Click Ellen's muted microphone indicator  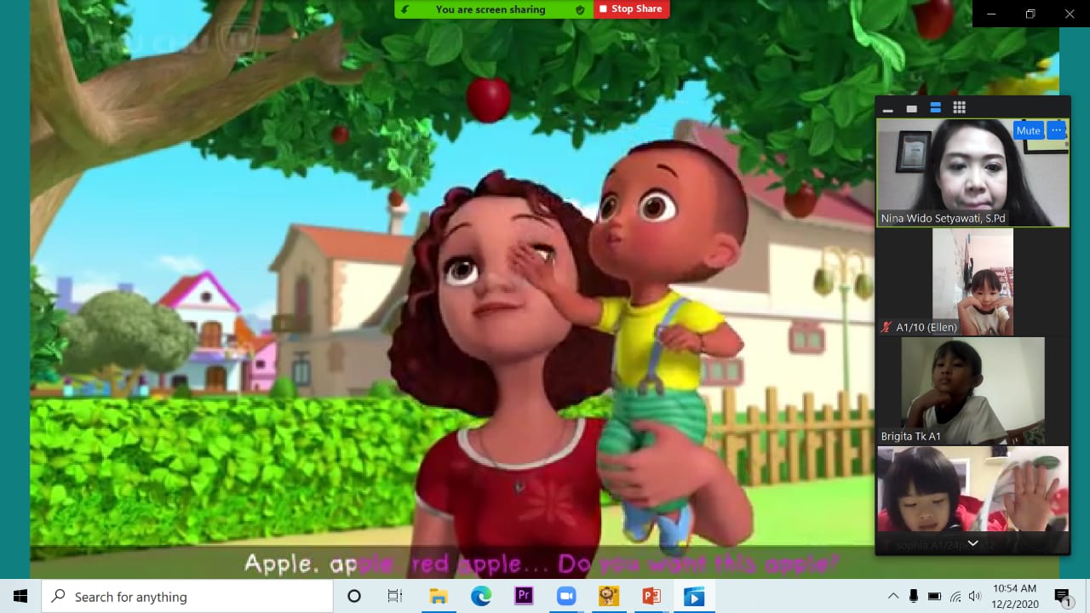[x=886, y=327]
